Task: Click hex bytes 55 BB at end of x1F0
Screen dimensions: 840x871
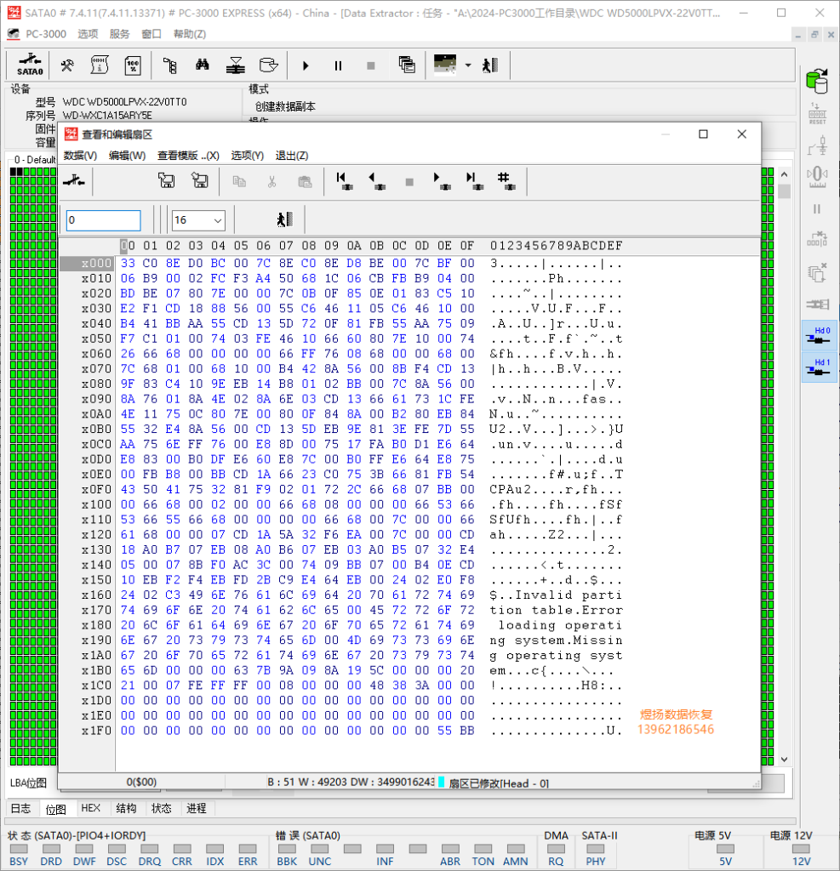Action: pyautogui.click(x=456, y=731)
